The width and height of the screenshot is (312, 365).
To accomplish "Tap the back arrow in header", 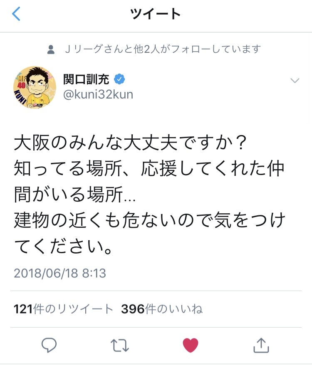I will click(x=16, y=15).
